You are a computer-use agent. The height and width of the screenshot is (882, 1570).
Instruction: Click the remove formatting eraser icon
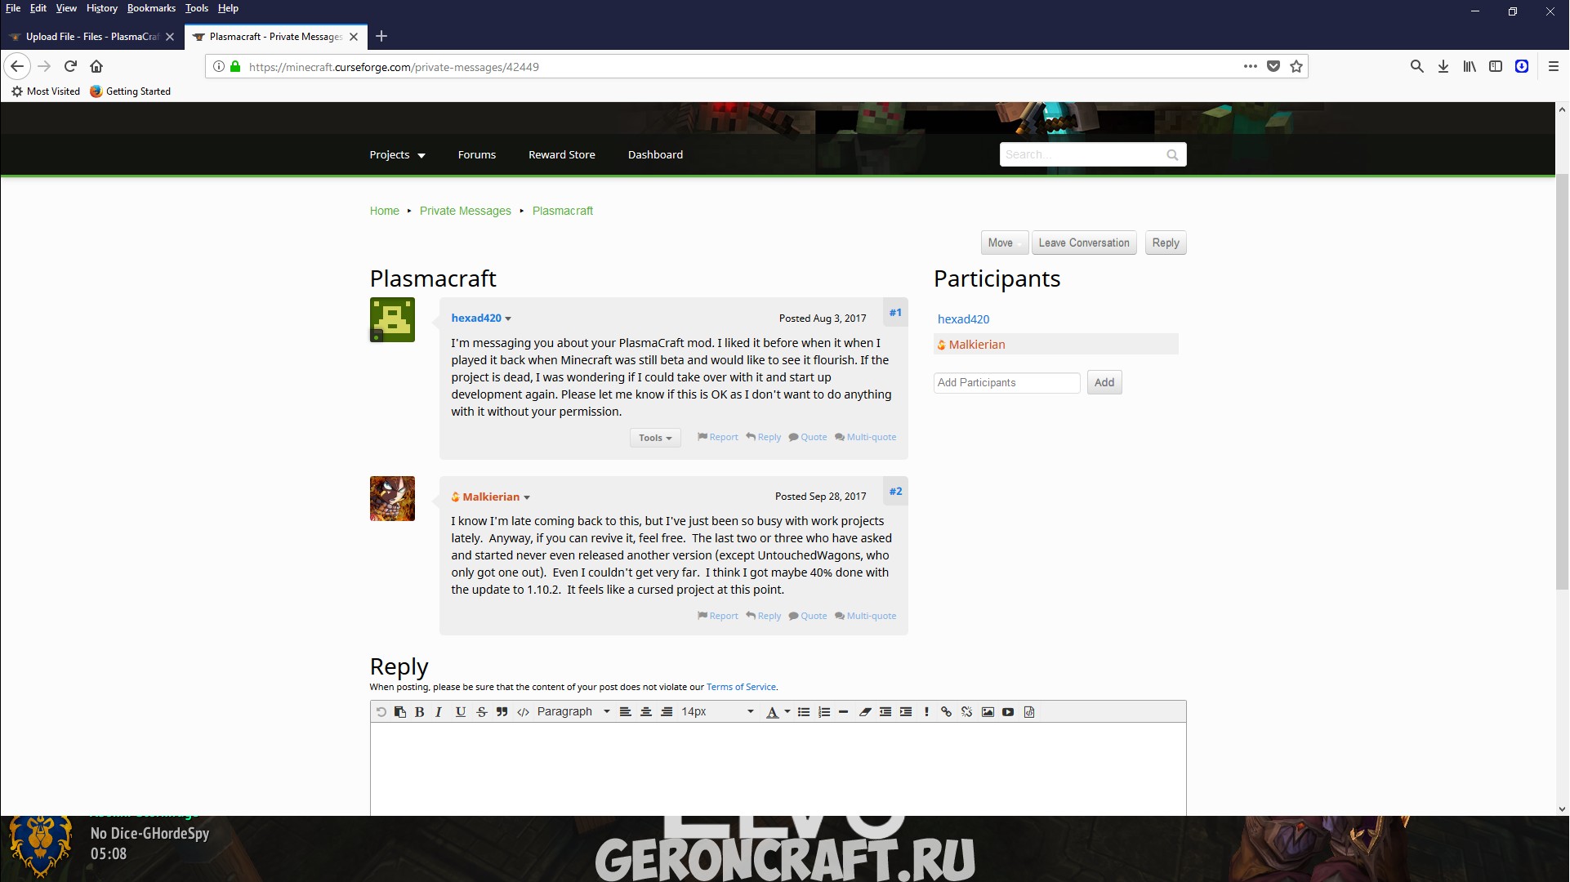(865, 712)
